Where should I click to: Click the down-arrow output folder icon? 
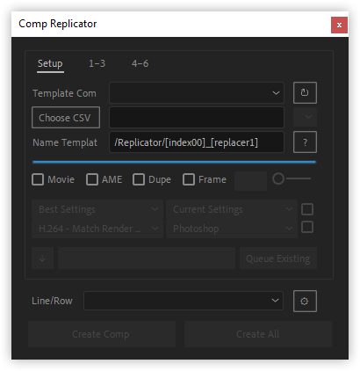coord(42,258)
